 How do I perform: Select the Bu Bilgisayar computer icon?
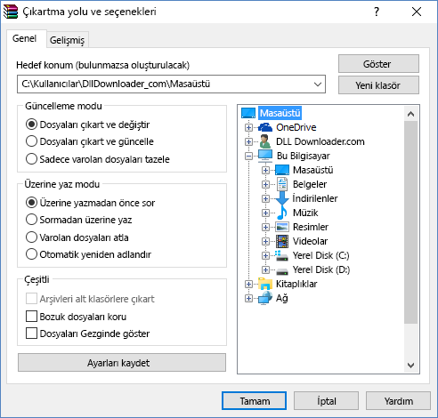tap(265, 156)
